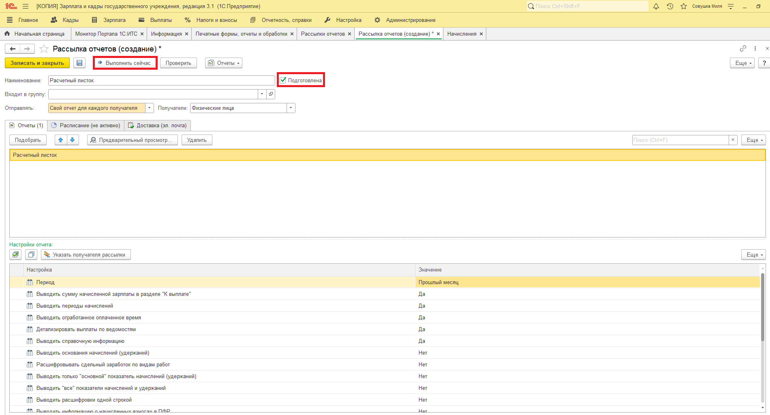The width and height of the screenshot is (770, 415).
Task: Click the Удалить button
Action: (x=197, y=140)
